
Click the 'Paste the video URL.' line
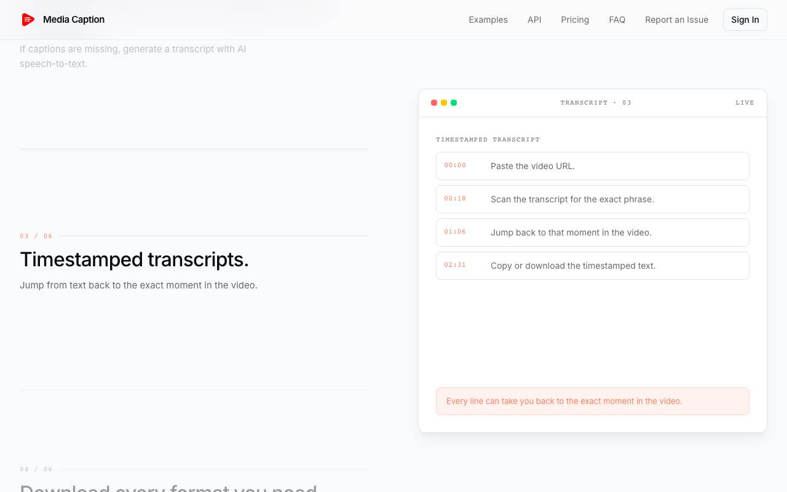[x=593, y=166]
